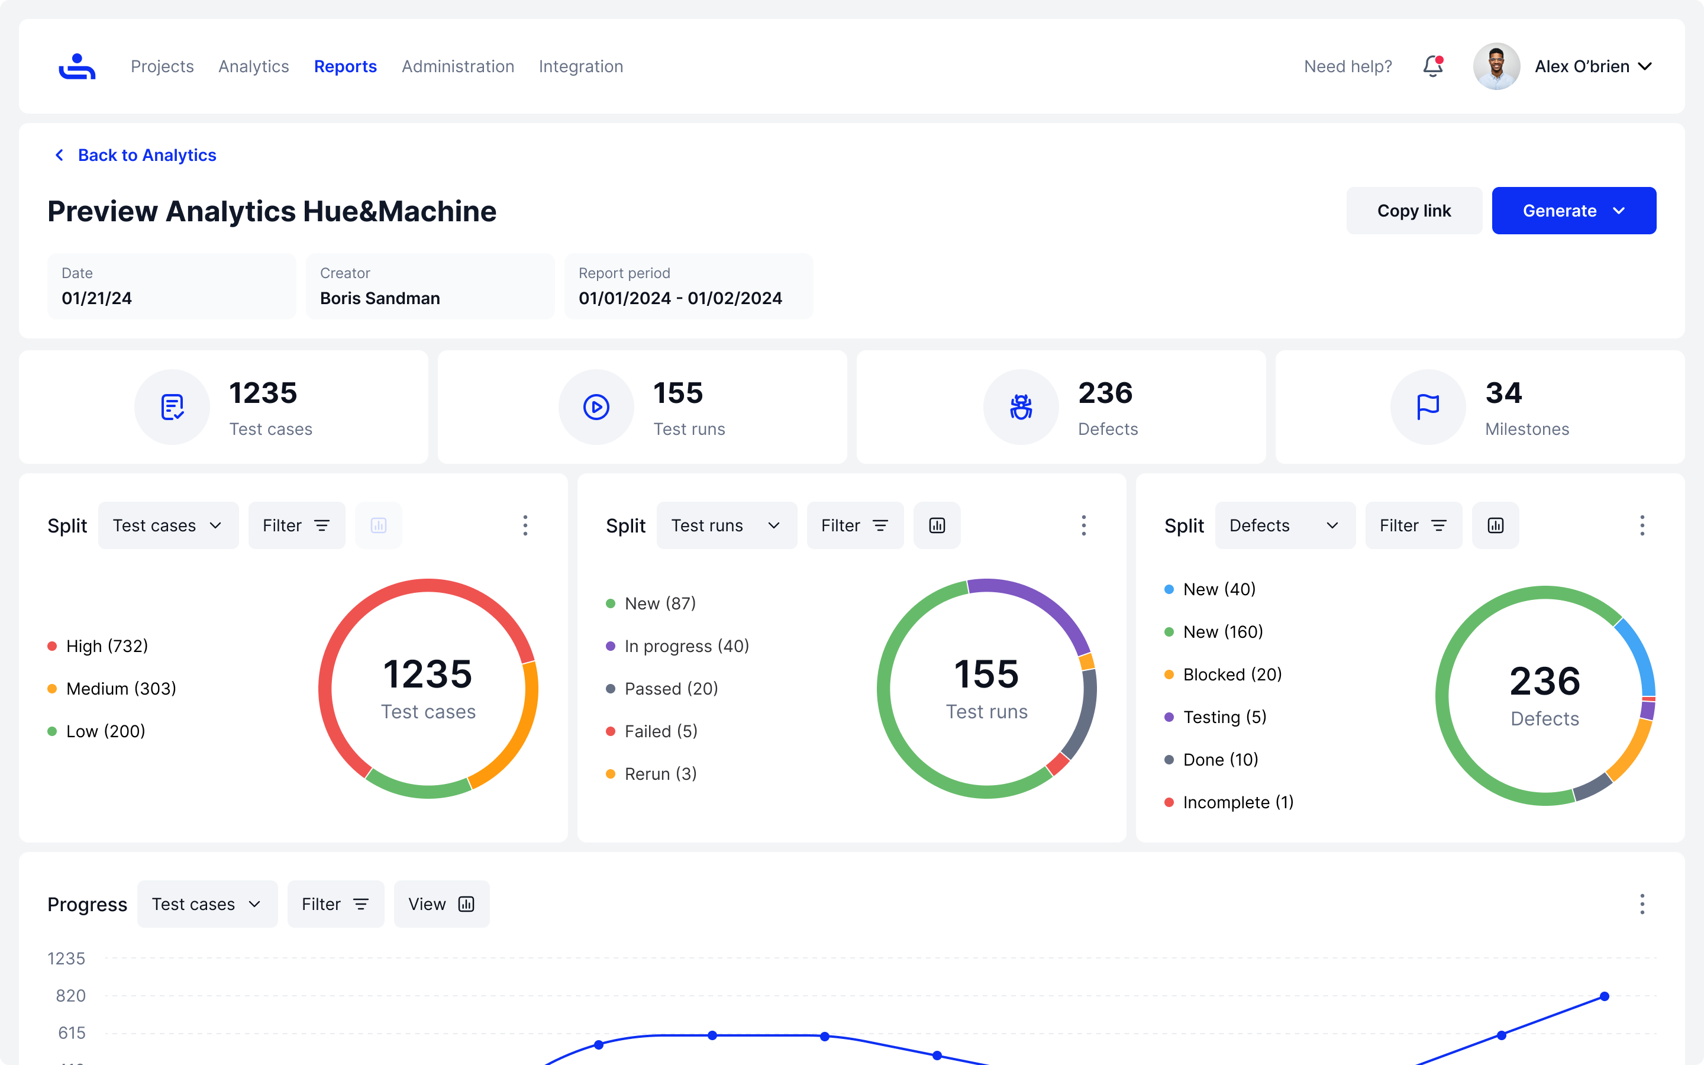
Task: Click the app logo in header
Action: pyautogui.click(x=77, y=66)
